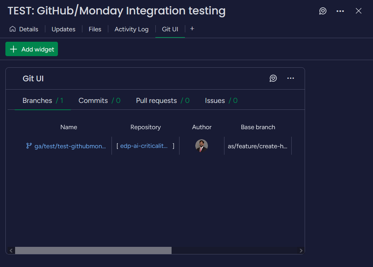Open the Git UI widget three-dot menu
Viewport: 373px width, 267px height.
tap(291, 78)
